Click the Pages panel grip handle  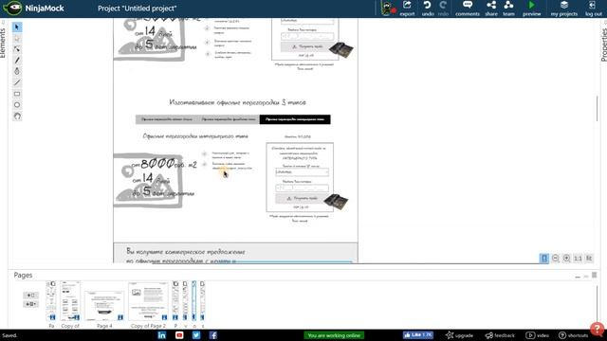click(595, 275)
